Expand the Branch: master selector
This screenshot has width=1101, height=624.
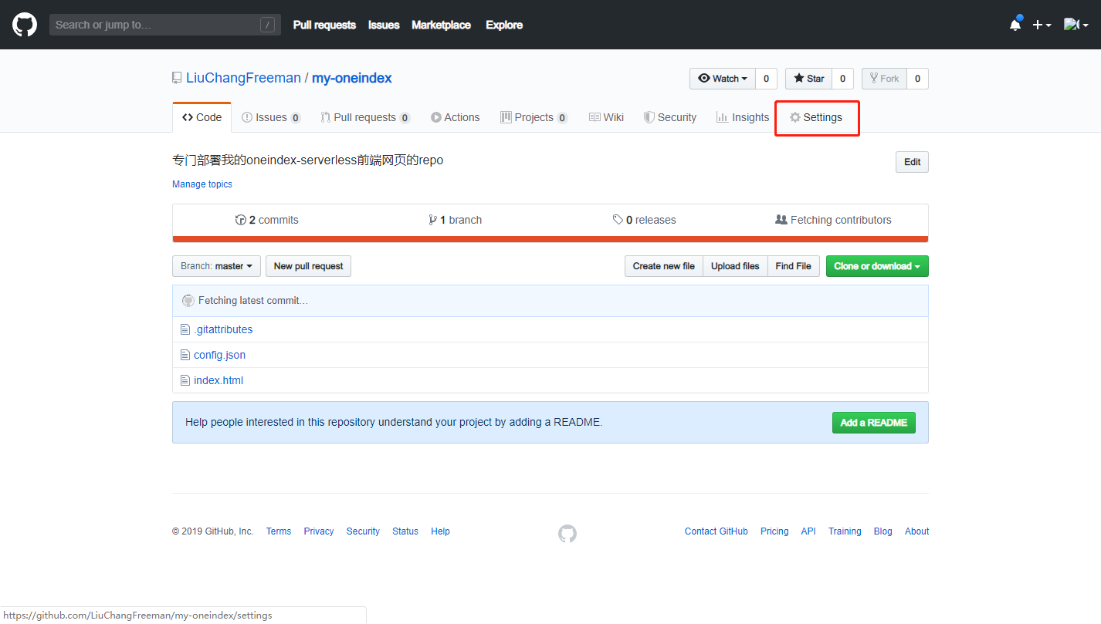click(x=216, y=266)
